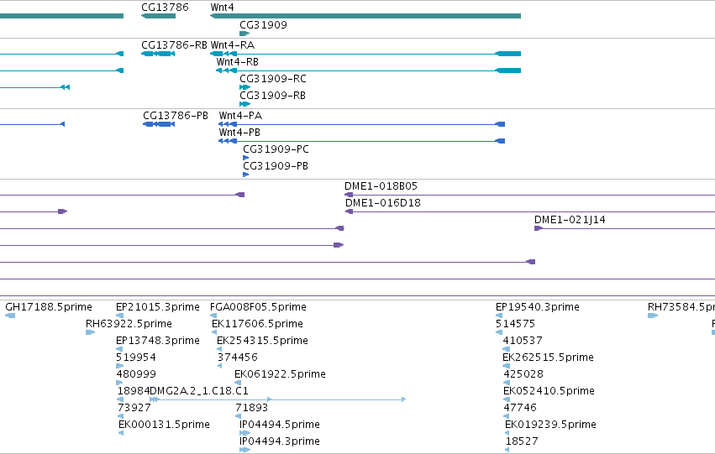This screenshot has width=715, height=454.
Task: Open the RH63922.5prime EST label
Action: pyautogui.click(x=129, y=324)
